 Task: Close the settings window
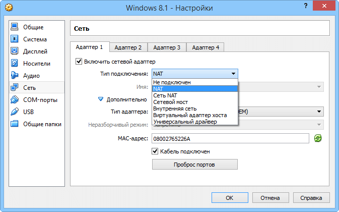(x=324, y=6)
